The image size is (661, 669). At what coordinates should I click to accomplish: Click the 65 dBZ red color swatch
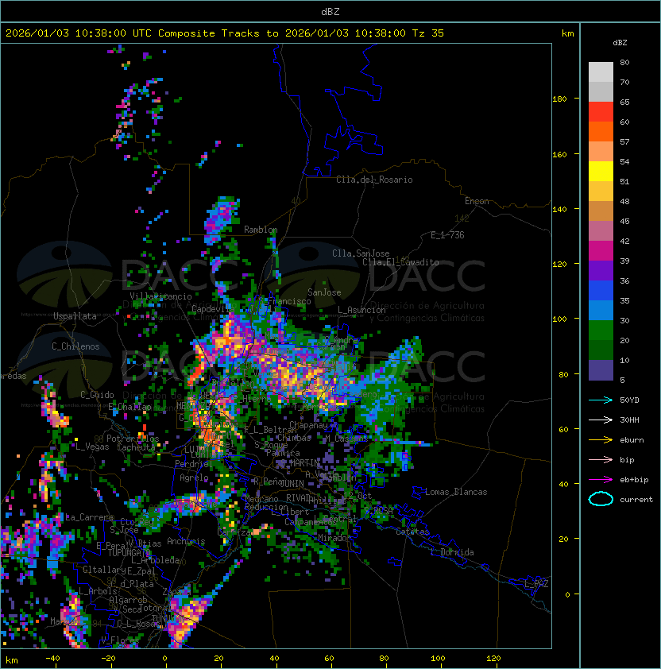(601, 111)
